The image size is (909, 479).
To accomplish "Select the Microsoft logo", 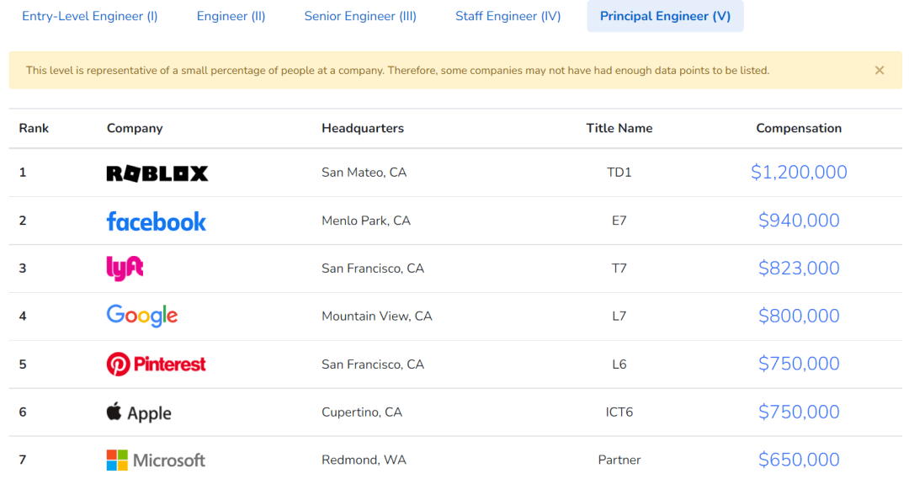I will coord(156,460).
